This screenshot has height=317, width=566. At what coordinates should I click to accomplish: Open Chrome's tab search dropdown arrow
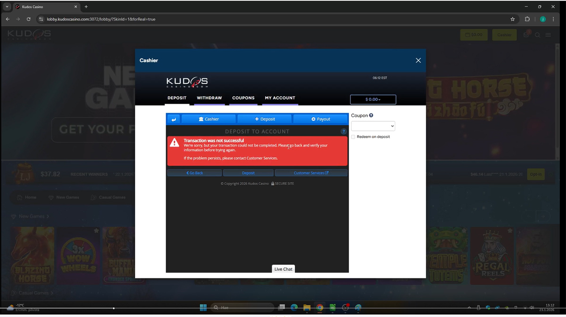[7, 7]
